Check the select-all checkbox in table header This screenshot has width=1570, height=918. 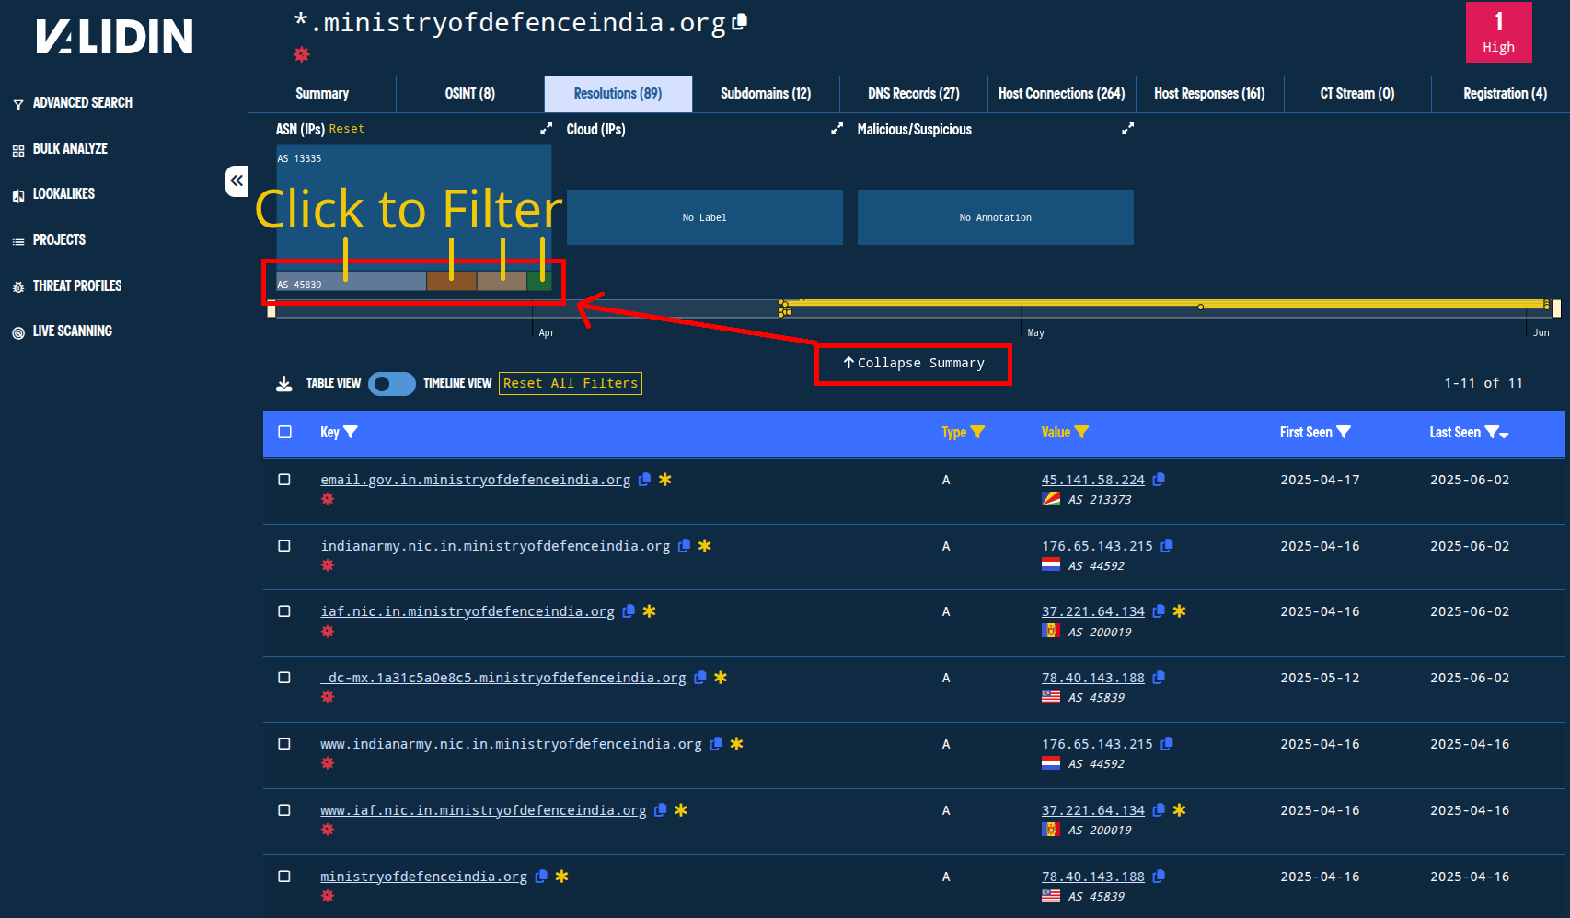(285, 432)
